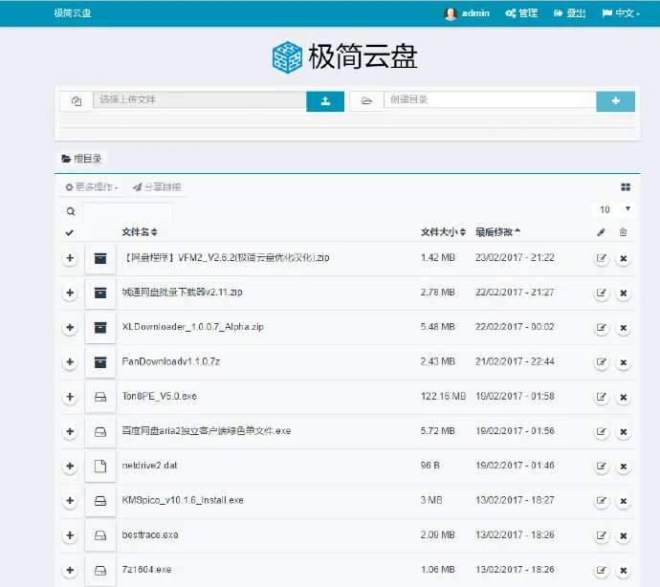Image resolution: width=660 pixels, height=587 pixels.
Task: Select the PanDownloadv1.1.0.7z row
Action: click(70, 362)
